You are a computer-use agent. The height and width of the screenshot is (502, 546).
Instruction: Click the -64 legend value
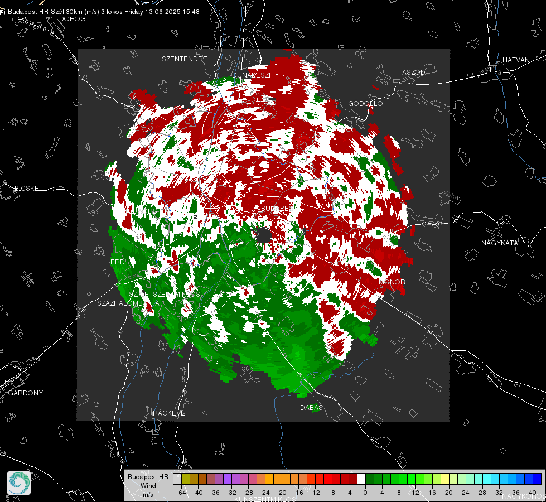pyautogui.click(x=181, y=493)
